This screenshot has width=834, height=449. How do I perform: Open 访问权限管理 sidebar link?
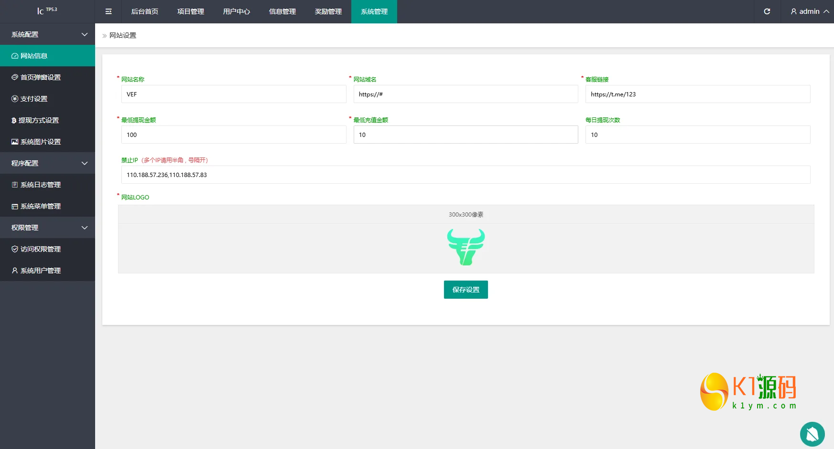click(x=47, y=249)
